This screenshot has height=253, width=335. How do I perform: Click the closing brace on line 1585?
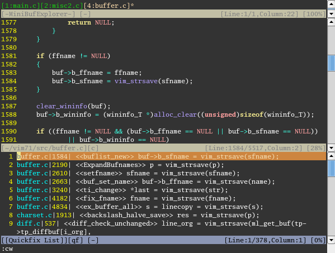click(x=38, y=89)
